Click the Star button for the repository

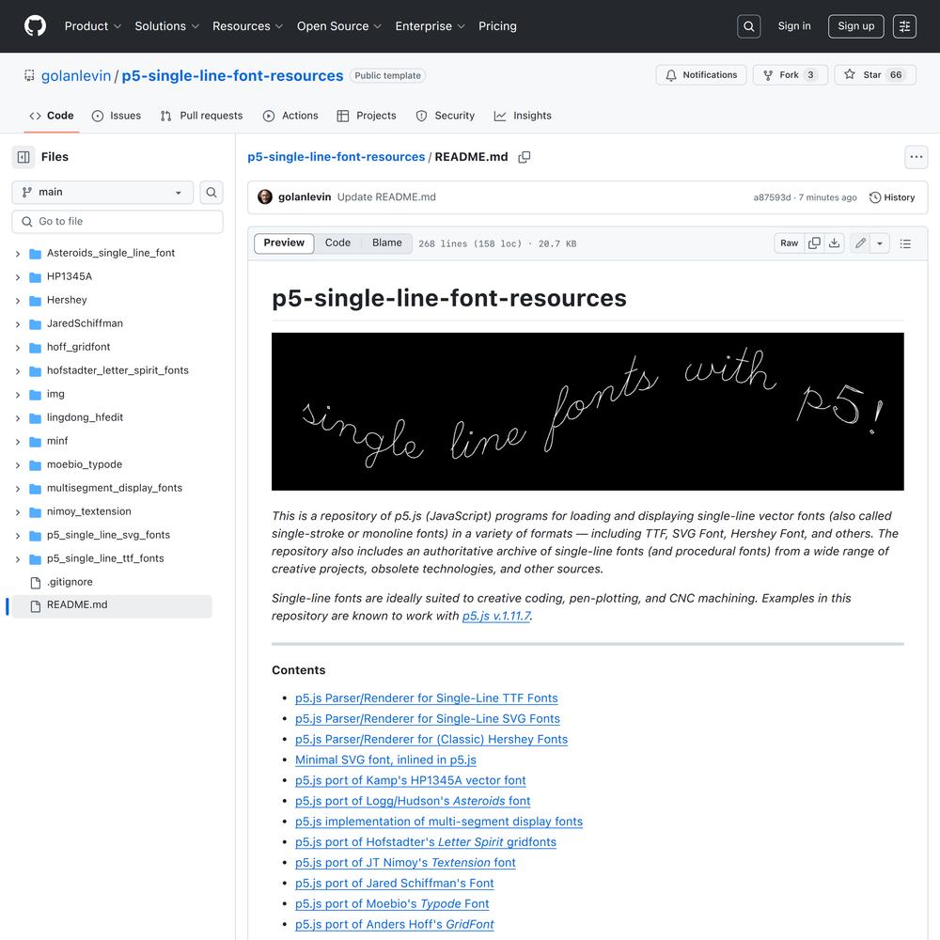pos(875,75)
